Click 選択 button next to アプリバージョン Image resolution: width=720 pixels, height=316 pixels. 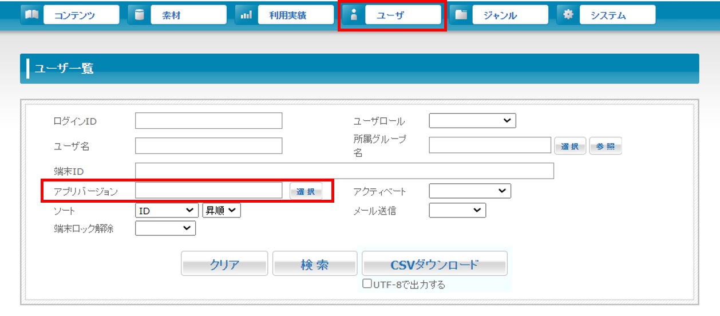306,191
